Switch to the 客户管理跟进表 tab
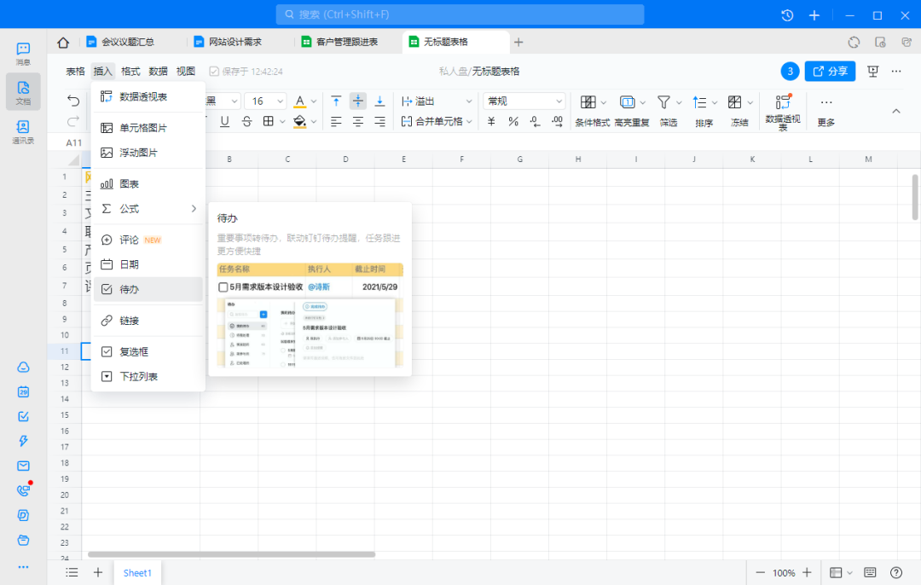The height and width of the screenshot is (585, 921). (346, 42)
